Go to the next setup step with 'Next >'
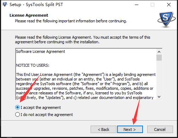Screen dimensions: 178x138 tap(130, 129)
